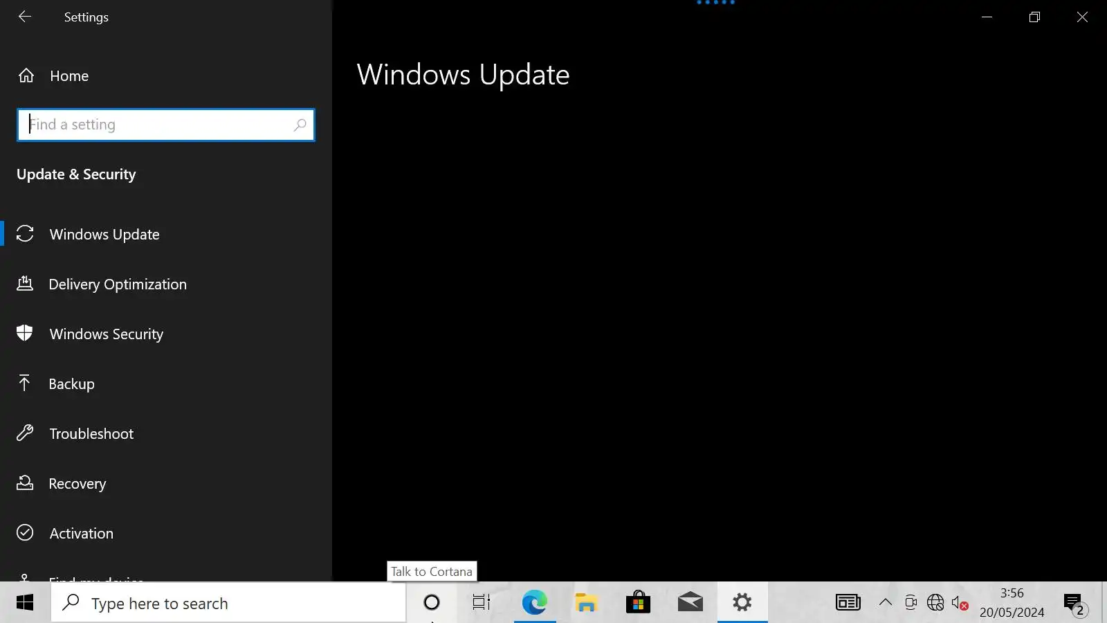This screenshot has height=623, width=1107.
Task: Click the Windows Update page title
Action: [x=463, y=75]
